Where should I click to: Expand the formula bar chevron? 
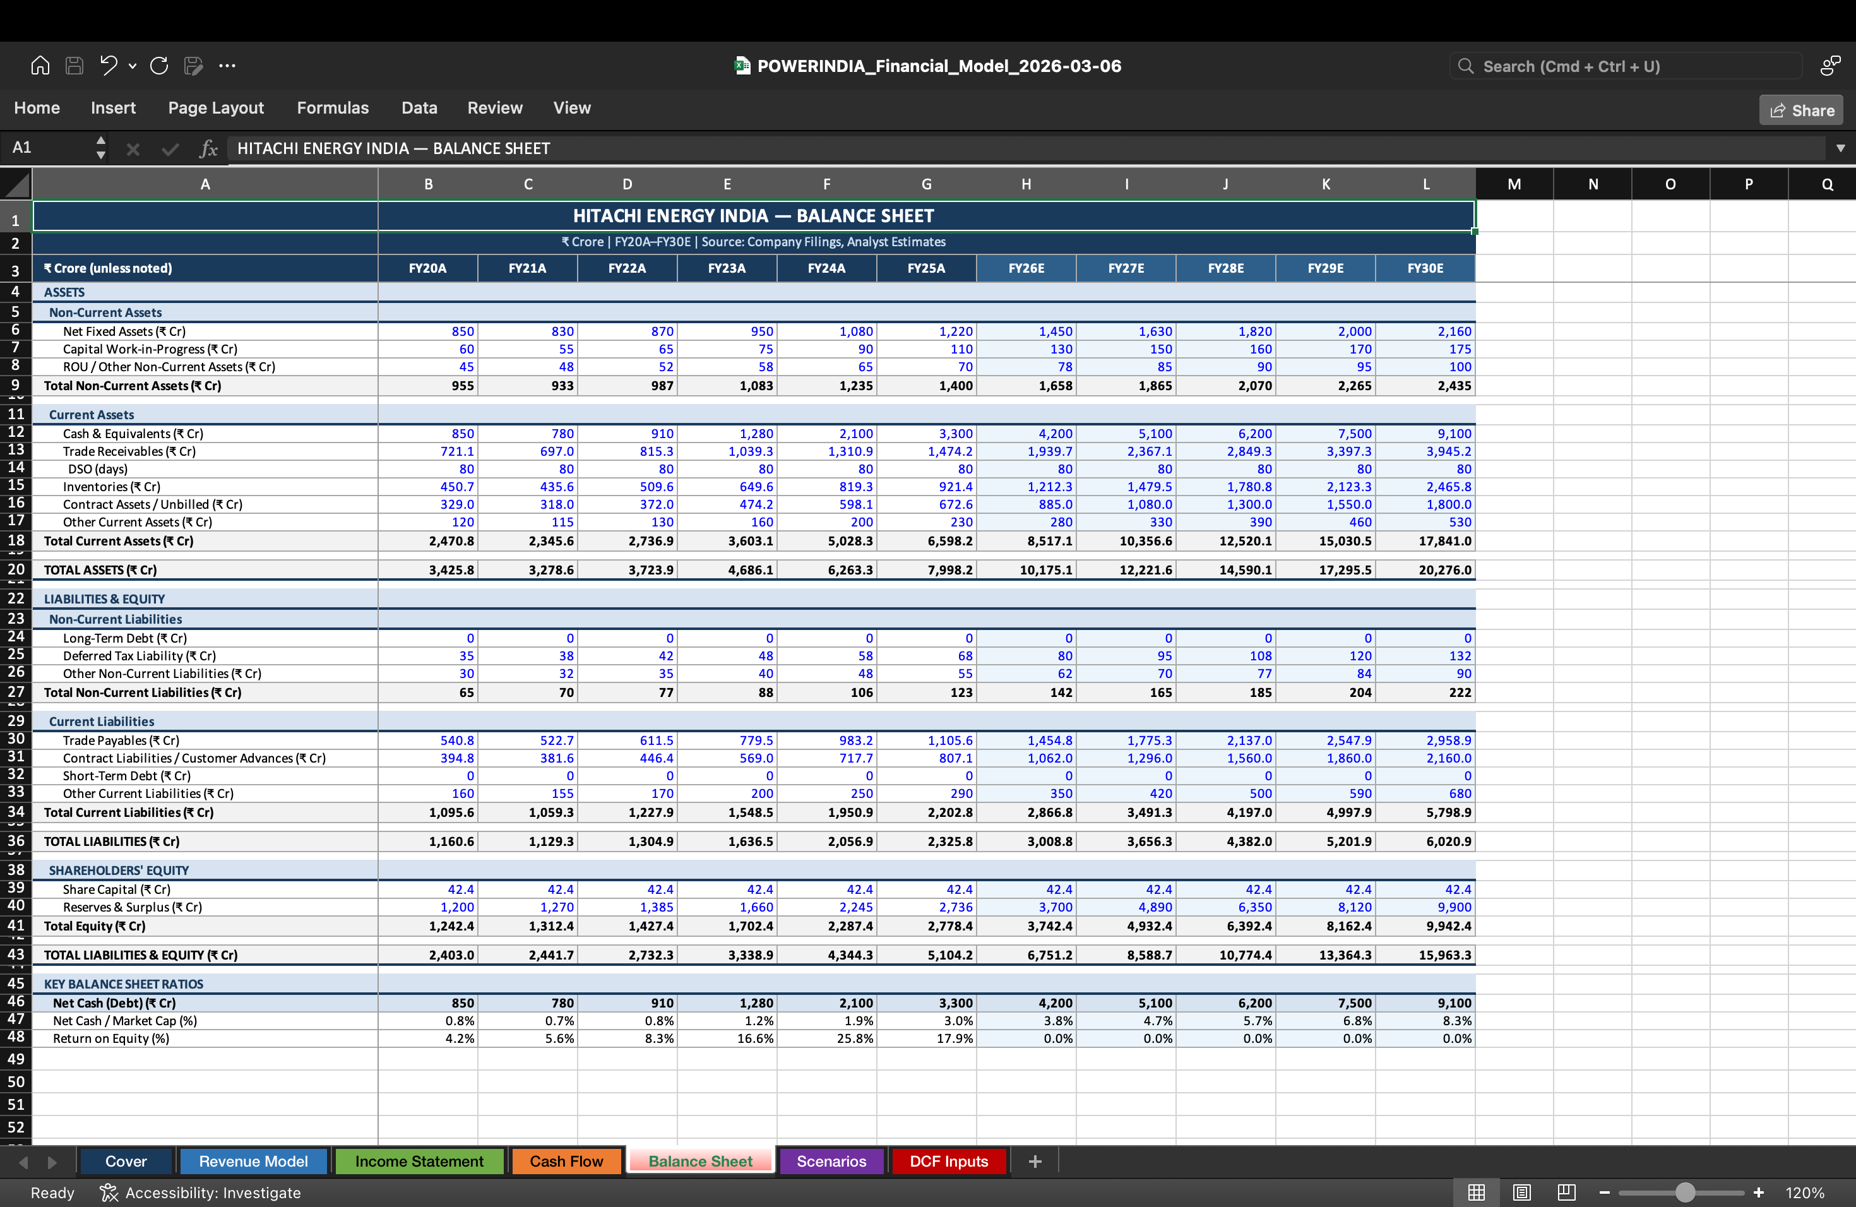pyautogui.click(x=1840, y=148)
